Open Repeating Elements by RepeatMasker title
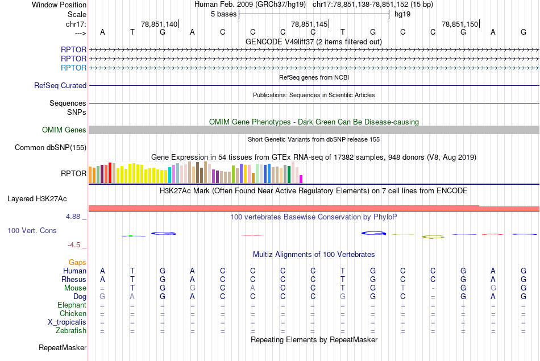The image size is (540, 361). click(x=314, y=340)
